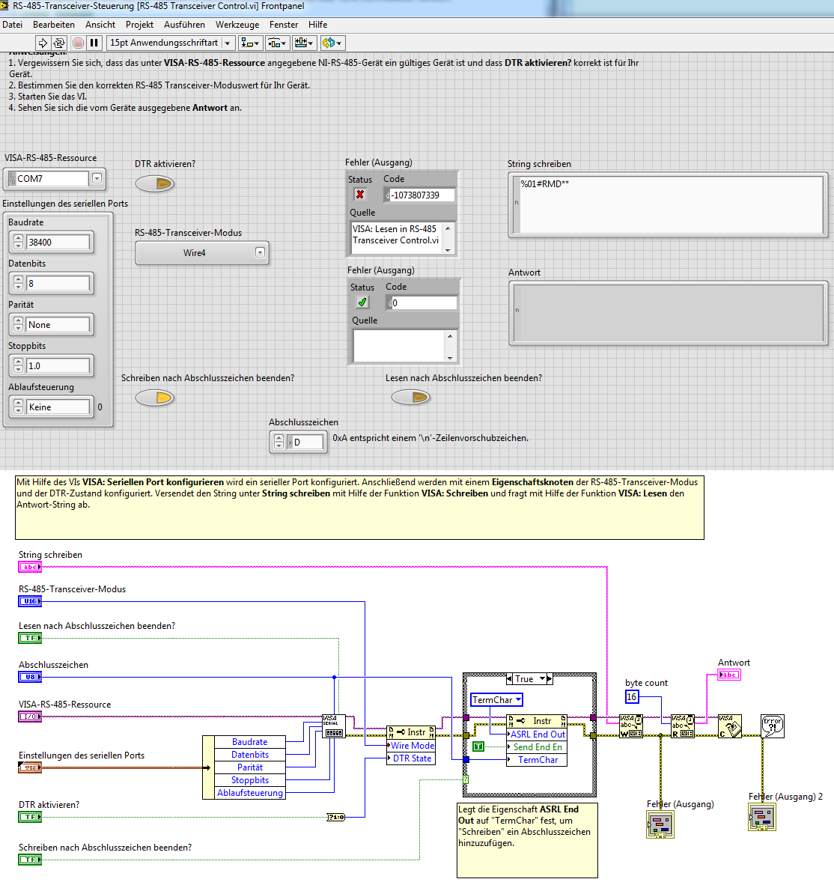Click the ASRL End Out property

point(537,734)
